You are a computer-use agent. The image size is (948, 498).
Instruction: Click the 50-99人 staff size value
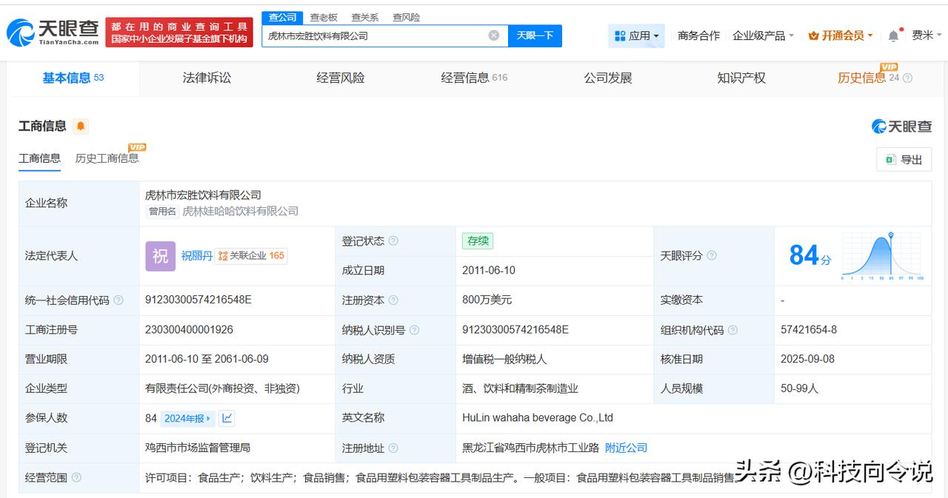799,388
